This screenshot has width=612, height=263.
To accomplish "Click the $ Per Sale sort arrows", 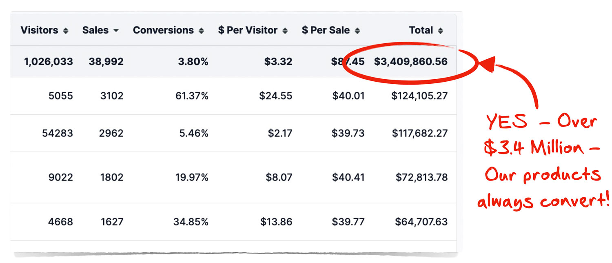I will (x=357, y=31).
